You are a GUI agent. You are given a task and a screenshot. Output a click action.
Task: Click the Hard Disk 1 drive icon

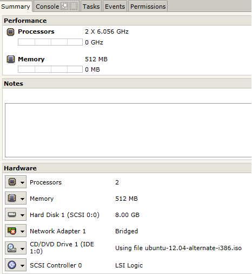(x=12, y=214)
